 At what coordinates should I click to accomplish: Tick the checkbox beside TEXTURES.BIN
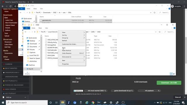click(46, 50)
